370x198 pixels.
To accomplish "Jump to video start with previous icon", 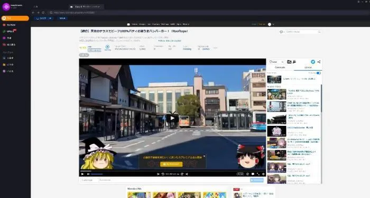I will click(x=158, y=174).
